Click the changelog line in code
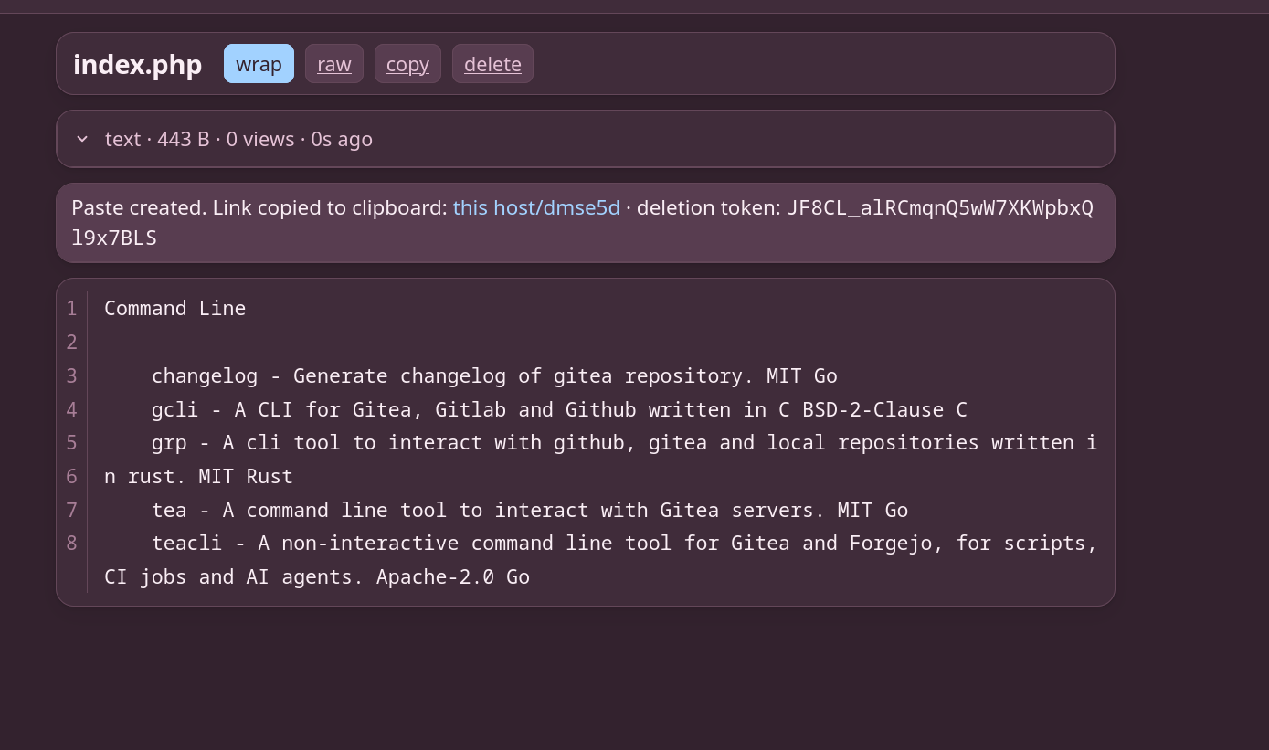 (494, 375)
